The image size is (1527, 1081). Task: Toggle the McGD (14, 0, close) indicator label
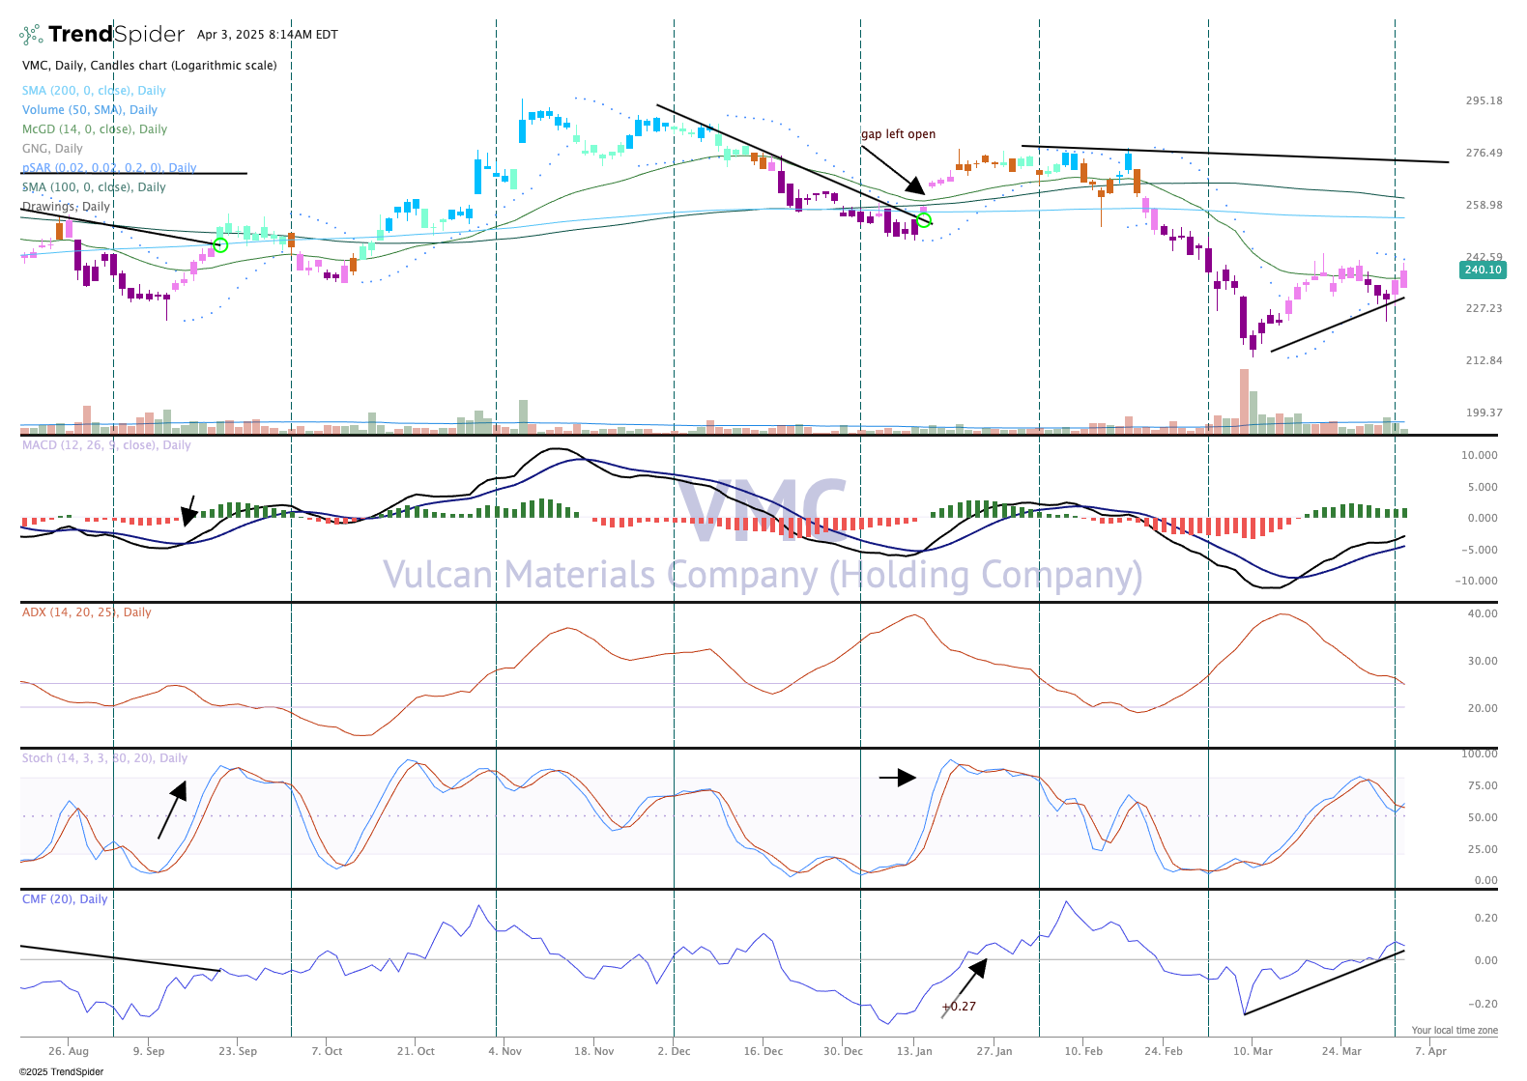point(95,129)
